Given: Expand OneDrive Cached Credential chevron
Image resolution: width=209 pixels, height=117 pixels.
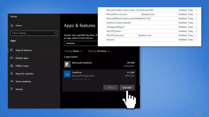Looking at the screenshot, I should (x=196, y=23).
